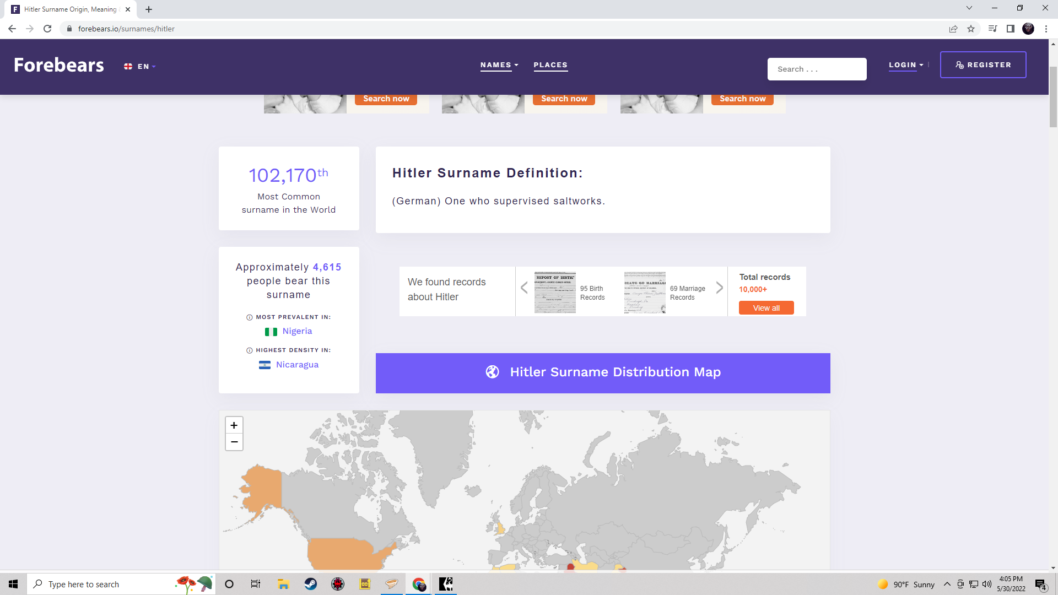Reload the page
Image resolution: width=1058 pixels, height=595 pixels.
tap(47, 29)
